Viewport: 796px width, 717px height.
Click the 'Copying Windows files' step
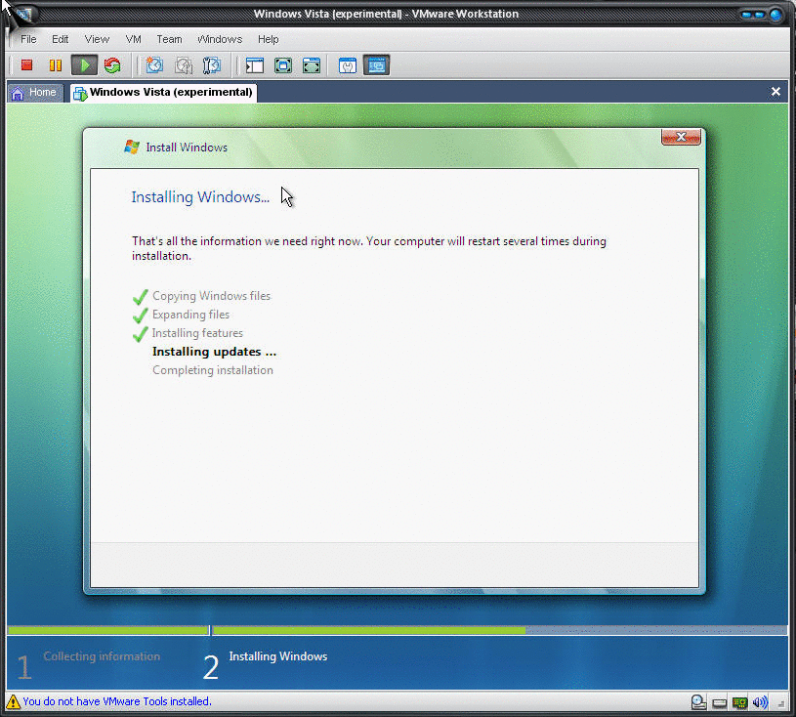[211, 296]
